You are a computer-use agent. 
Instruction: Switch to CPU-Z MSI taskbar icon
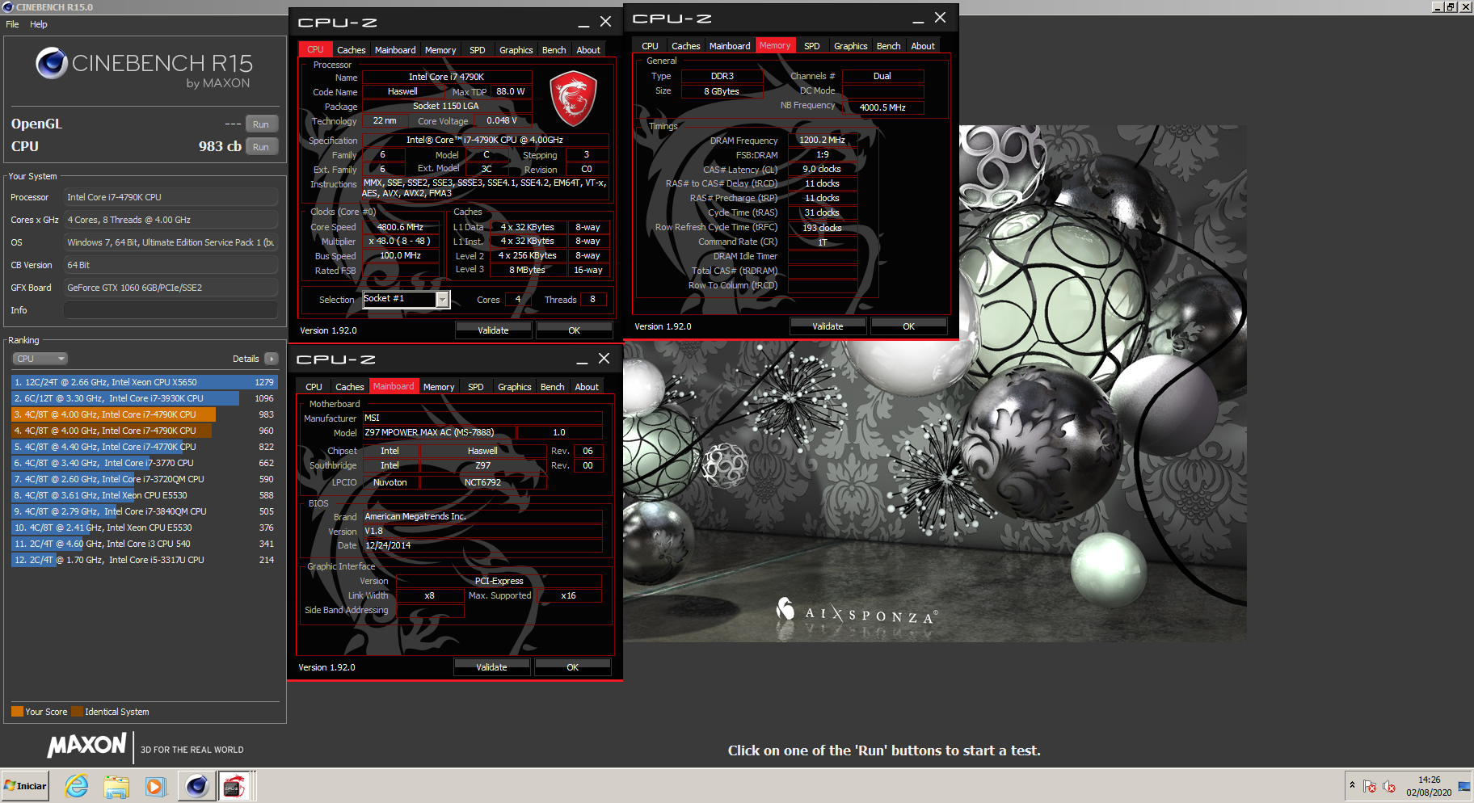click(235, 786)
